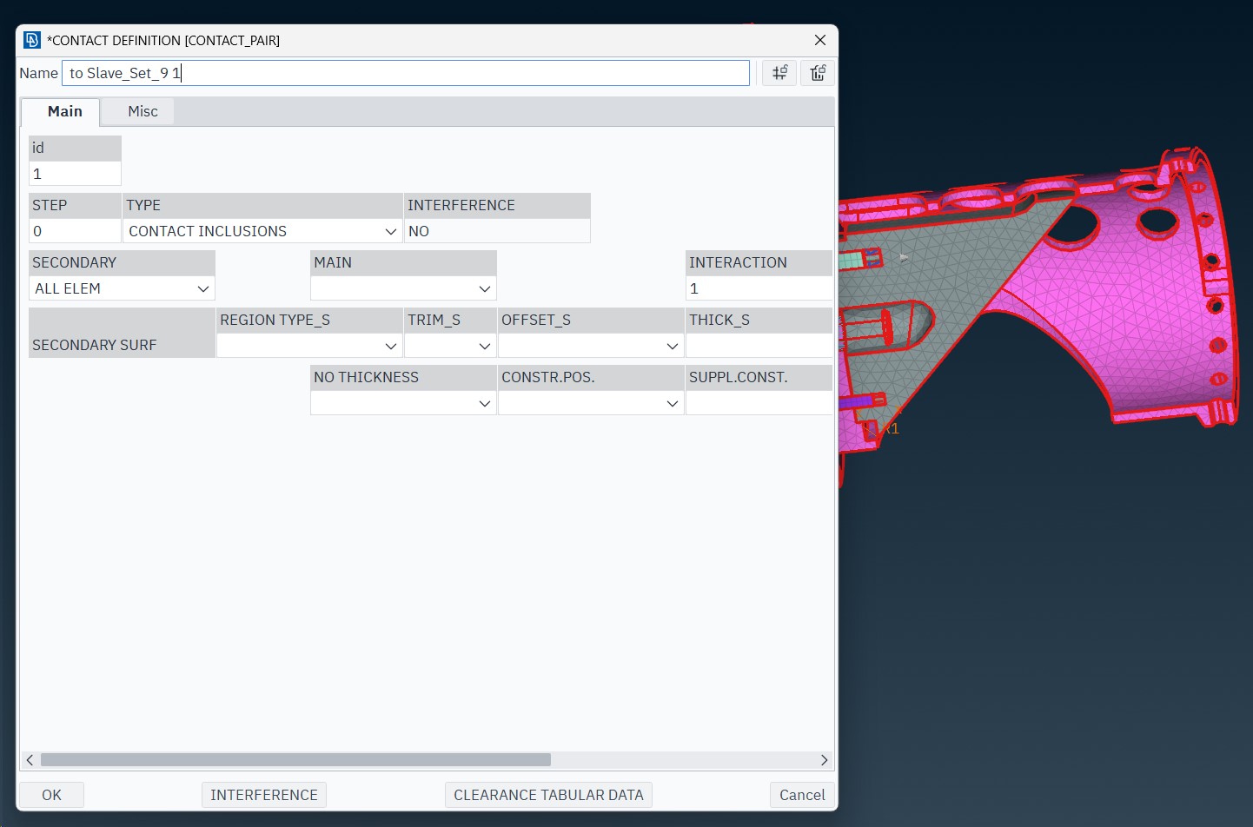
Task: Click the horizontal scrollbar thumb
Action: point(295,760)
